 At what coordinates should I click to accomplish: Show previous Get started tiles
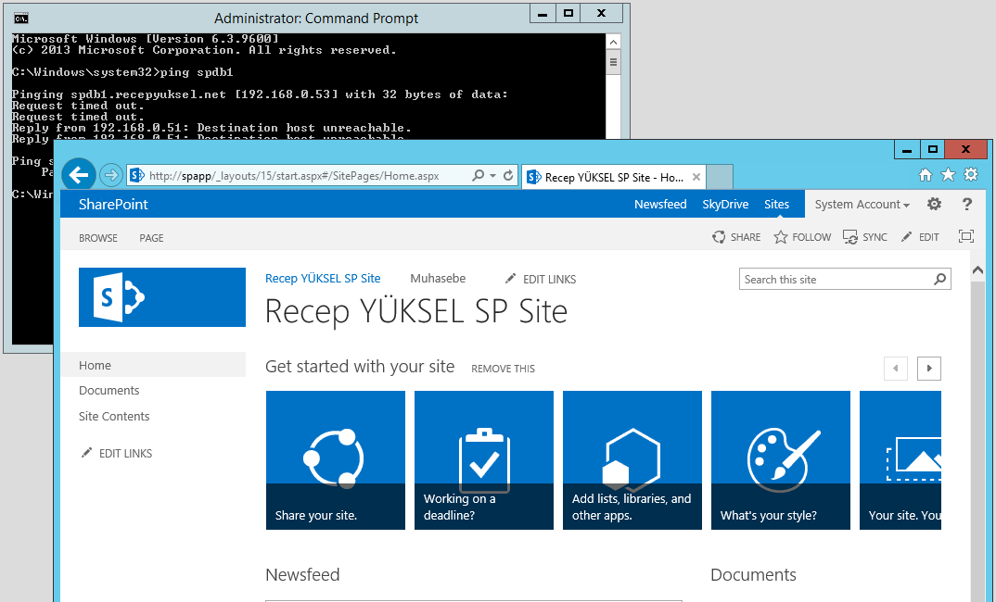pos(896,368)
